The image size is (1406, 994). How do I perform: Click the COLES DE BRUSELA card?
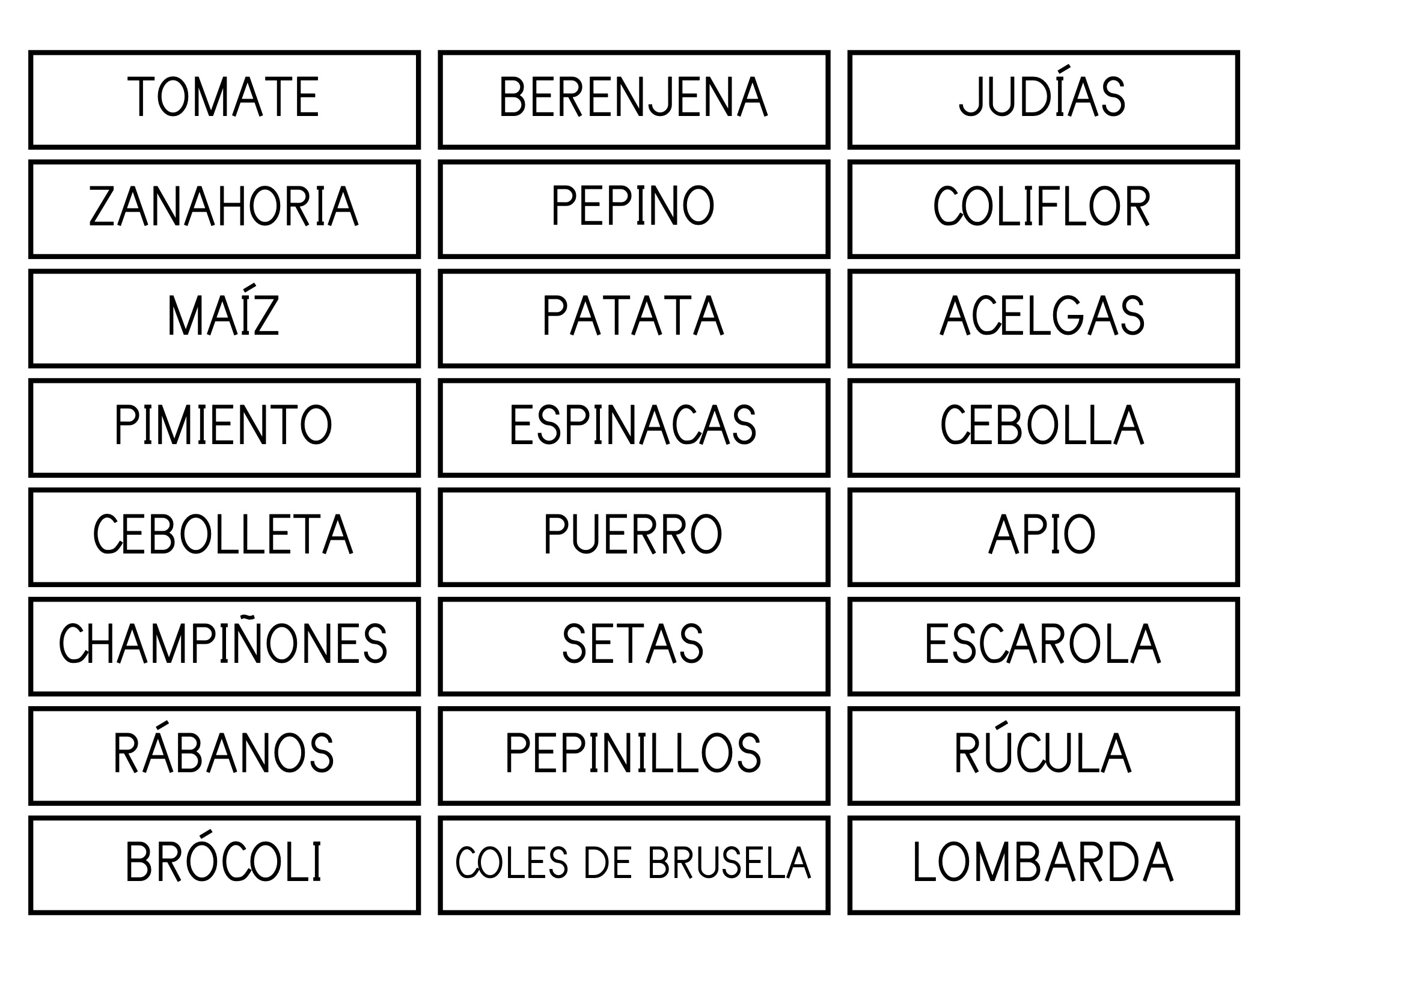pyautogui.click(x=634, y=865)
